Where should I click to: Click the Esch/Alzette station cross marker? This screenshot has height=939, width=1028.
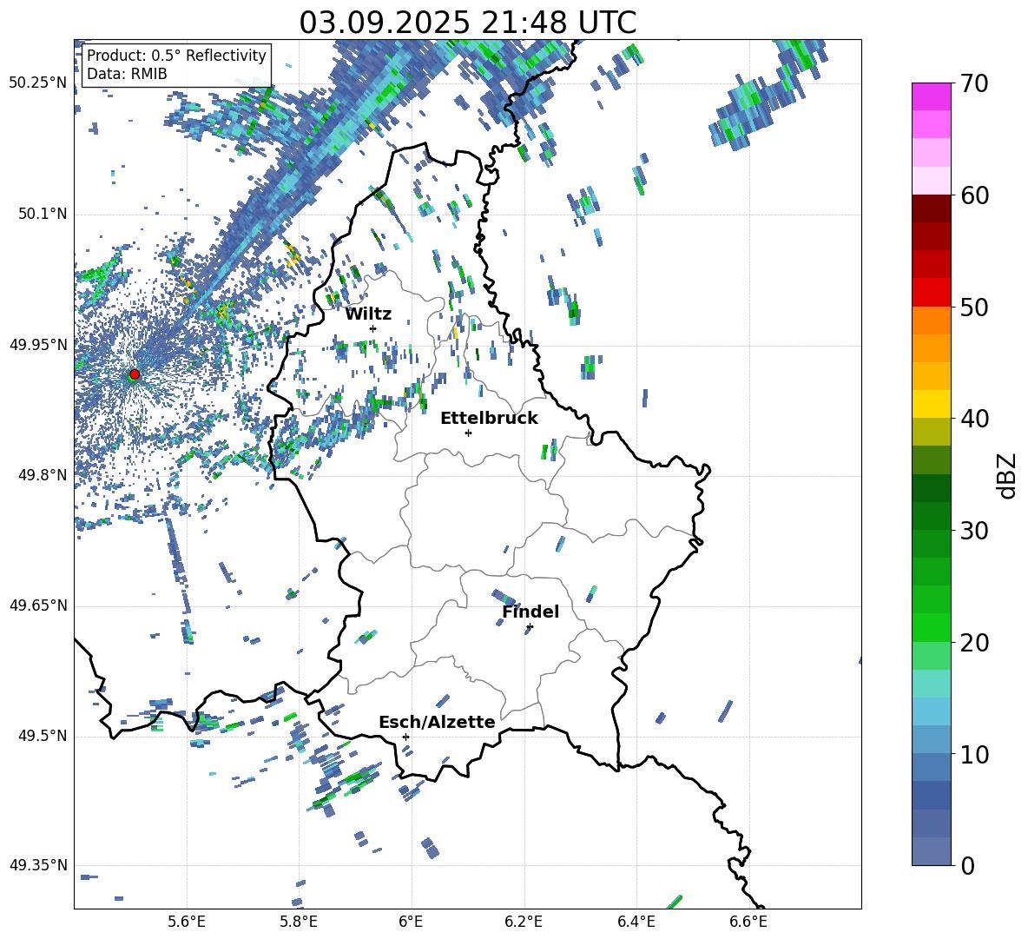[405, 737]
